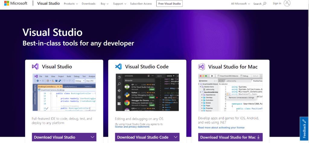Screen dimensions: 309x143
Task: Click the Feedback pencil icon
Action: point(304,121)
